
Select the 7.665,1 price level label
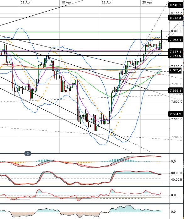(176, 90)
